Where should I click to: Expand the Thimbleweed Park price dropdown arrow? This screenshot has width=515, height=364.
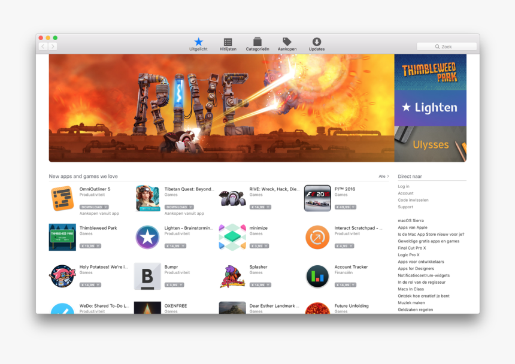coord(97,244)
